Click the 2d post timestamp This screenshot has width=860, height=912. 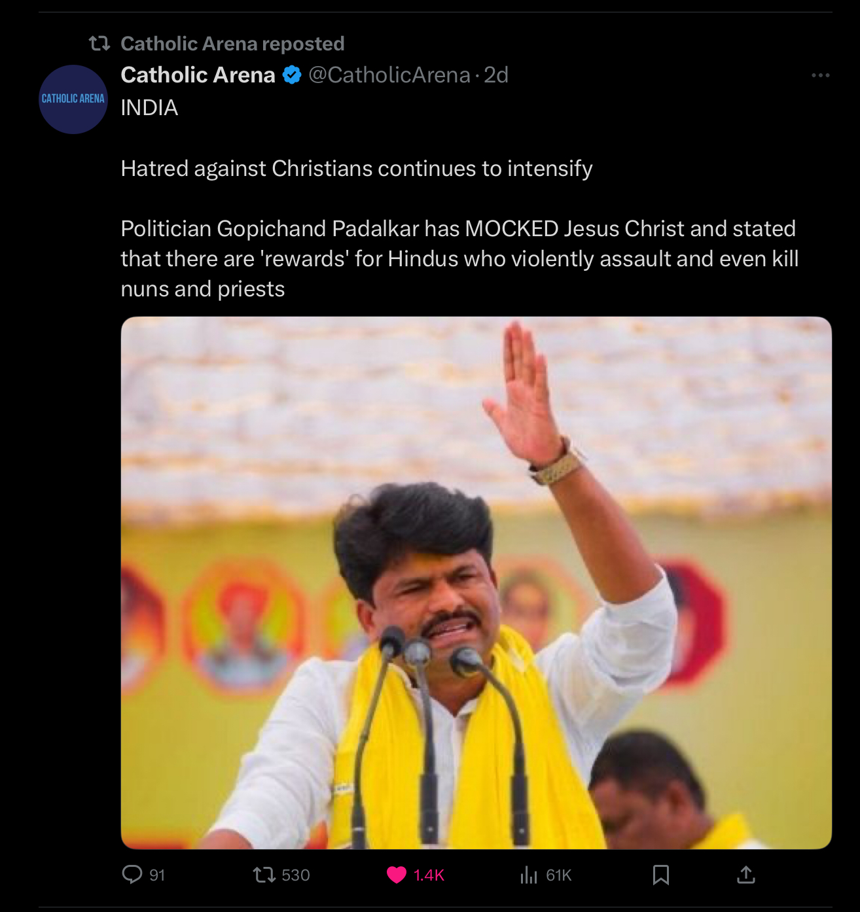point(496,75)
